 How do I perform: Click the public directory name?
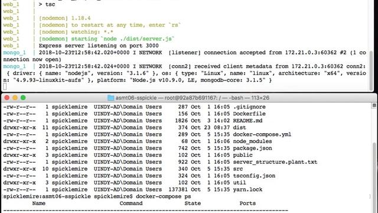tap(243, 155)
